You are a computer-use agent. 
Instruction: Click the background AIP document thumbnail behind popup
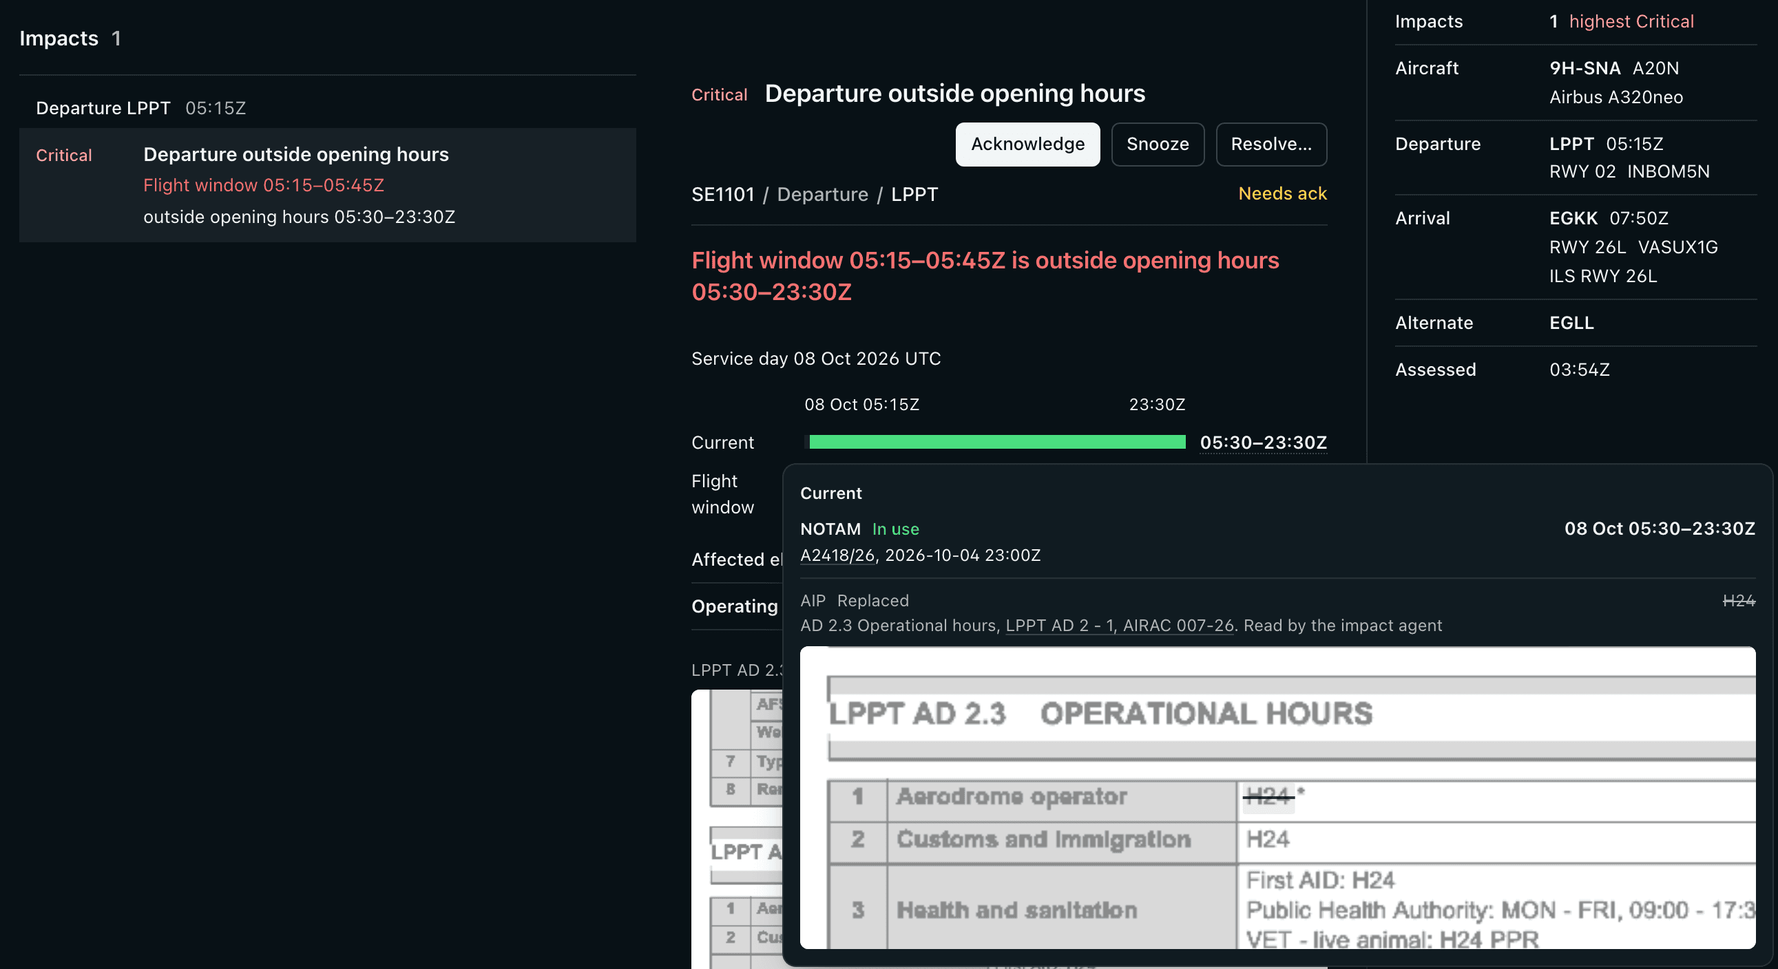(x=736, y=828)
